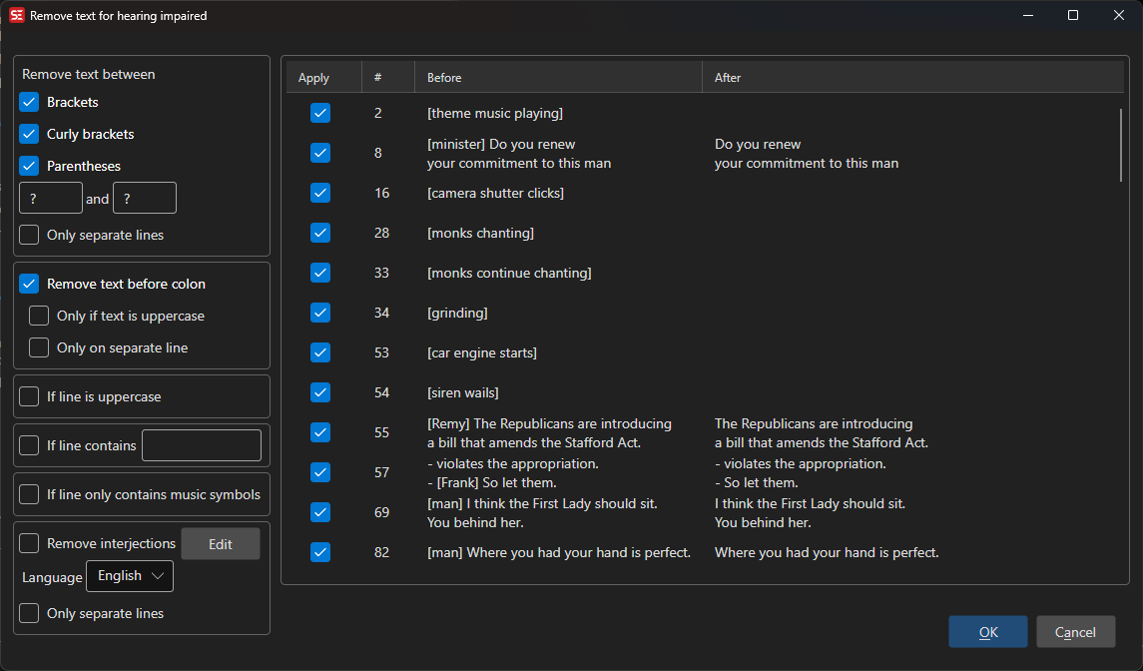Click the first custom start delimiter field
The image size is (1143, 671).
pyautogui.click(x=51, y=198)
